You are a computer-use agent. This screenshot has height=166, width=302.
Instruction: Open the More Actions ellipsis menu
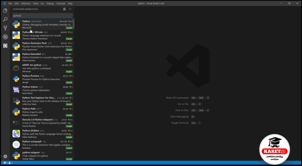pos(70,9)
